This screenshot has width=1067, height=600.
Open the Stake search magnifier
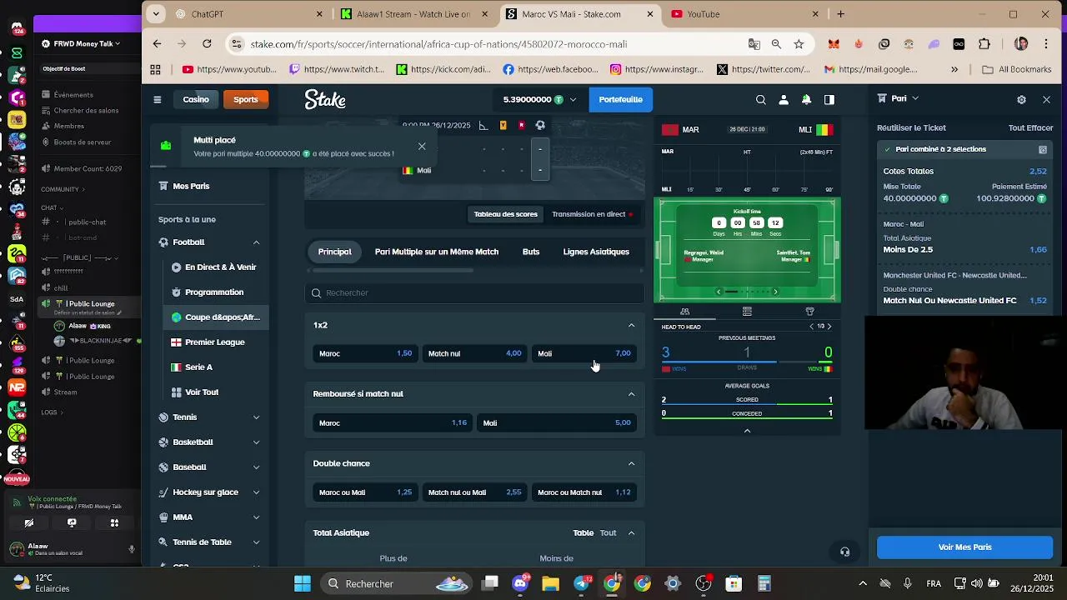[x=760, y=99]
